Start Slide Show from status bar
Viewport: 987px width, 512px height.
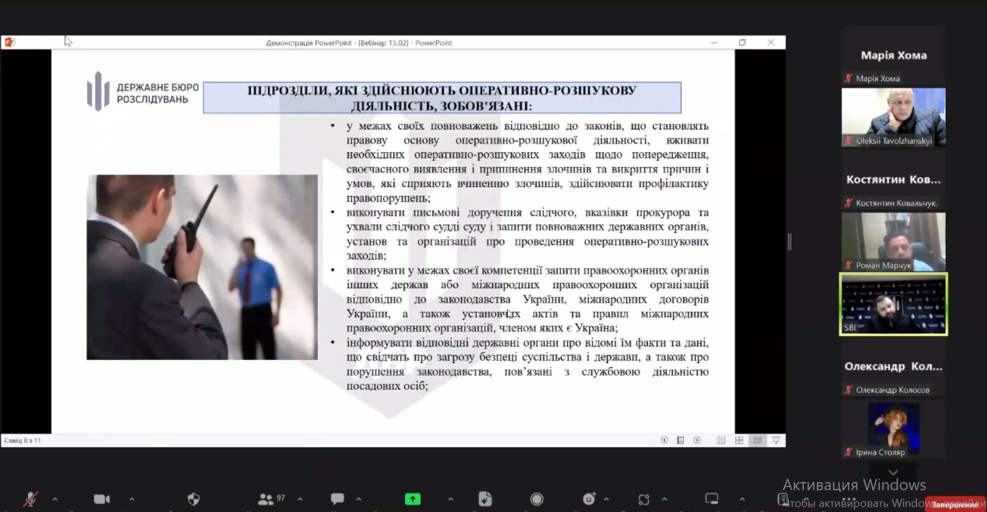coord(776,440)
